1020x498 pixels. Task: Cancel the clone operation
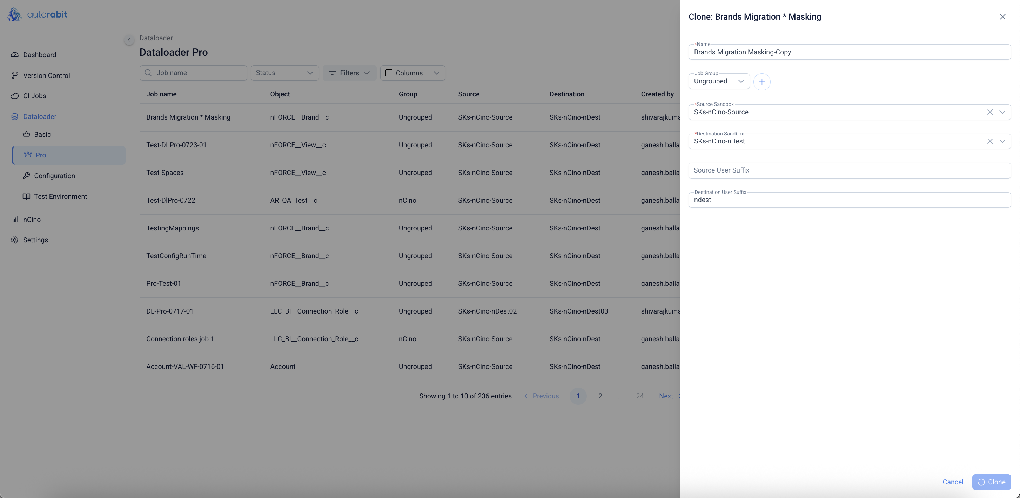coord(952,482)
